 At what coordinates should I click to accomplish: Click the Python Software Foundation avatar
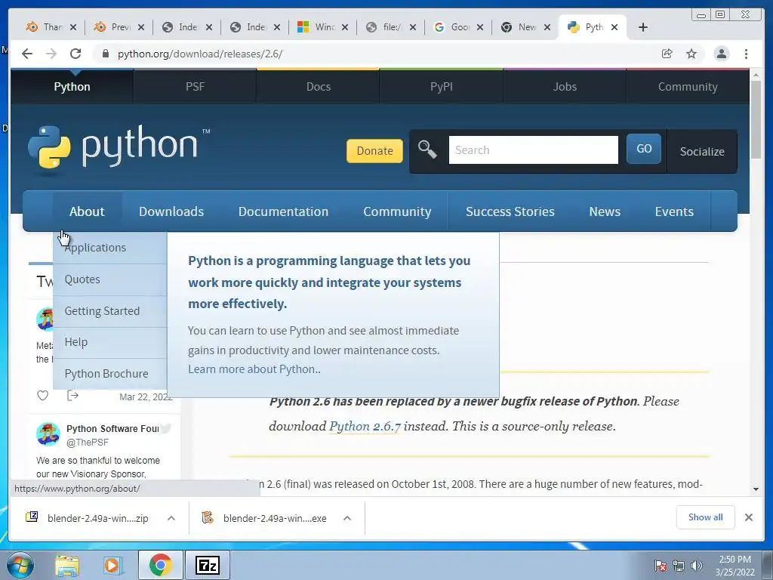(x=48, y=434)
